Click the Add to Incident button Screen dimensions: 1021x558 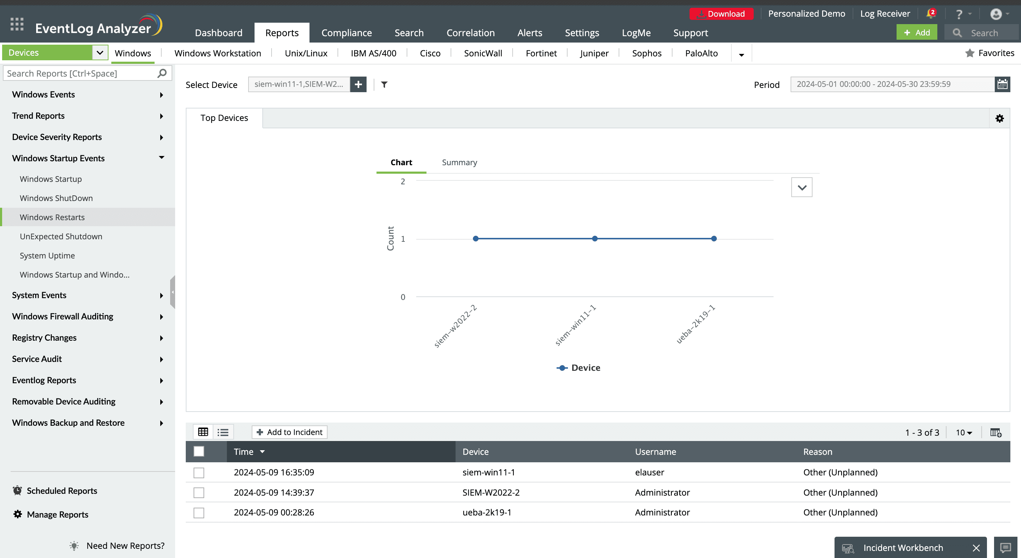(289, 432)
